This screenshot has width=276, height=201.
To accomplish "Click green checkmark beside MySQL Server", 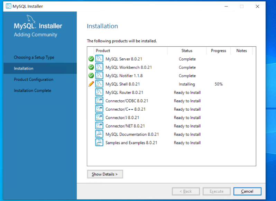I will [x=91, y=59].
